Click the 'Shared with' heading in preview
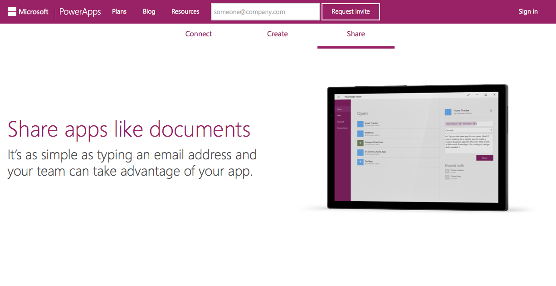This screenshot has width=556, height=286. coord(454,165)
